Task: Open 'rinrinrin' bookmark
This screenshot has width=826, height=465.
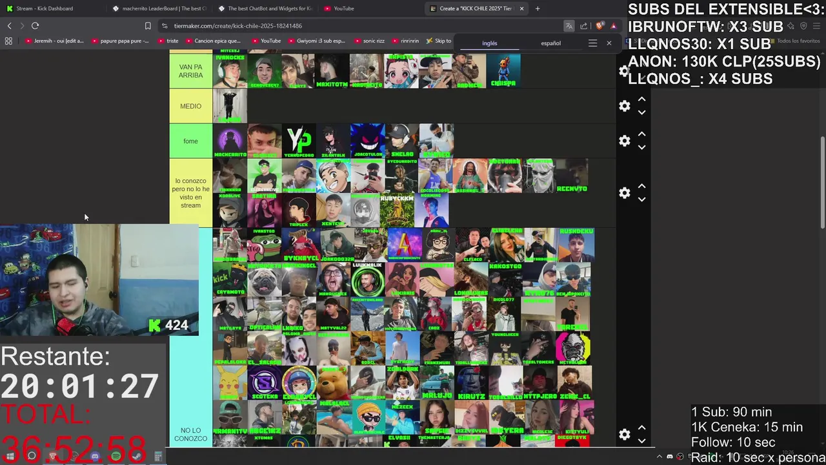Action: [405, 41]
